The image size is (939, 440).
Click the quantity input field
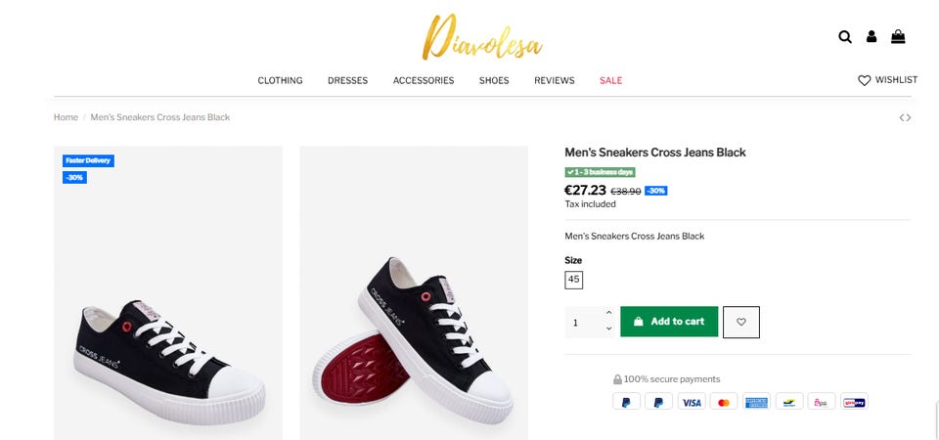583,322
